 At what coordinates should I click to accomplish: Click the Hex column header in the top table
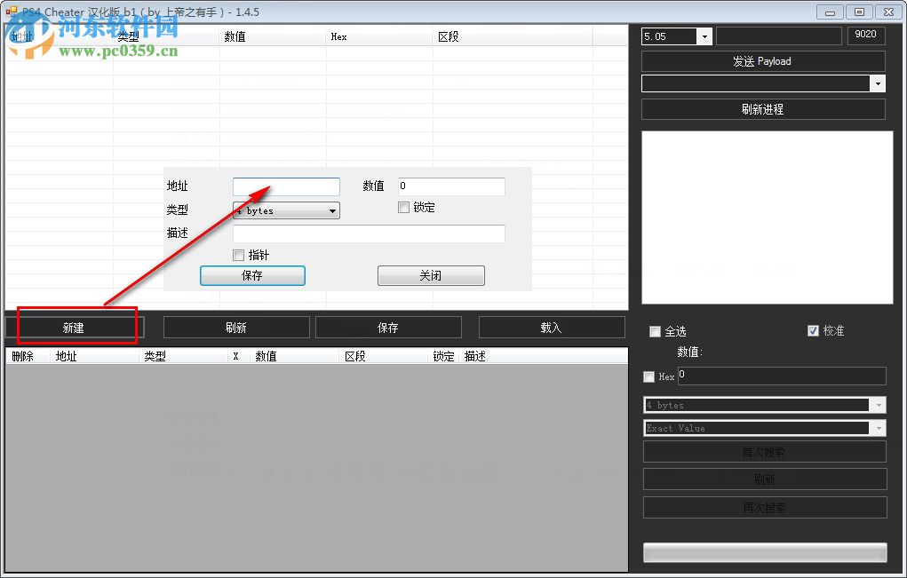pyautogui.click(x=379, y=36)
